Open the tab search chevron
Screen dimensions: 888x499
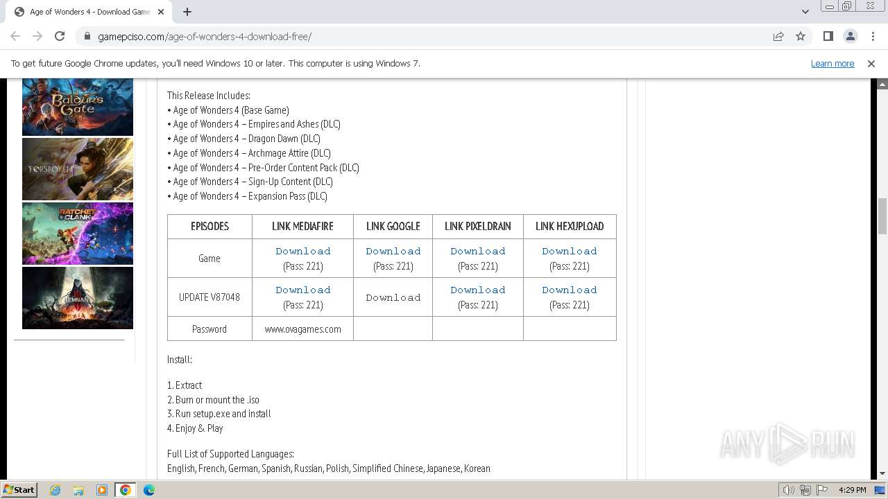805,12
